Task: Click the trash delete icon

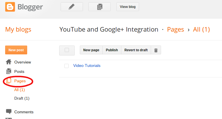Action: [156, 50]
